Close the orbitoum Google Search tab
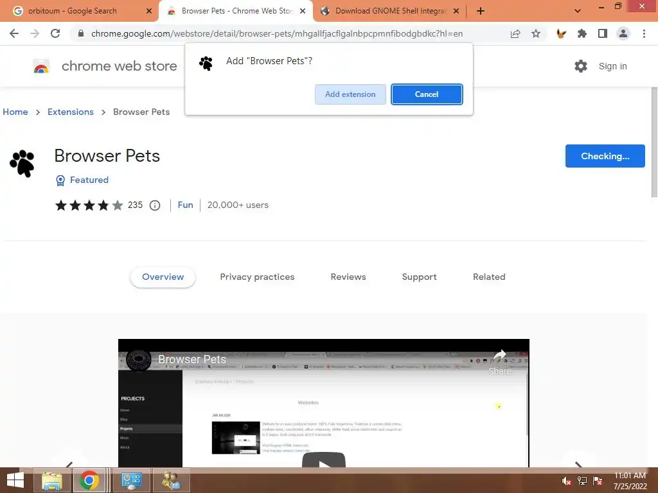The height and width of the screenshot is (493, 658). coord(149,11)
